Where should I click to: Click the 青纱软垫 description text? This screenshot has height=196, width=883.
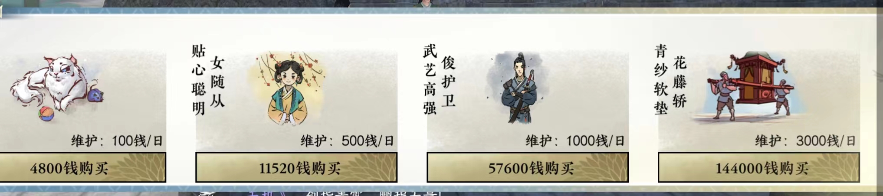[x=660, y=79]
